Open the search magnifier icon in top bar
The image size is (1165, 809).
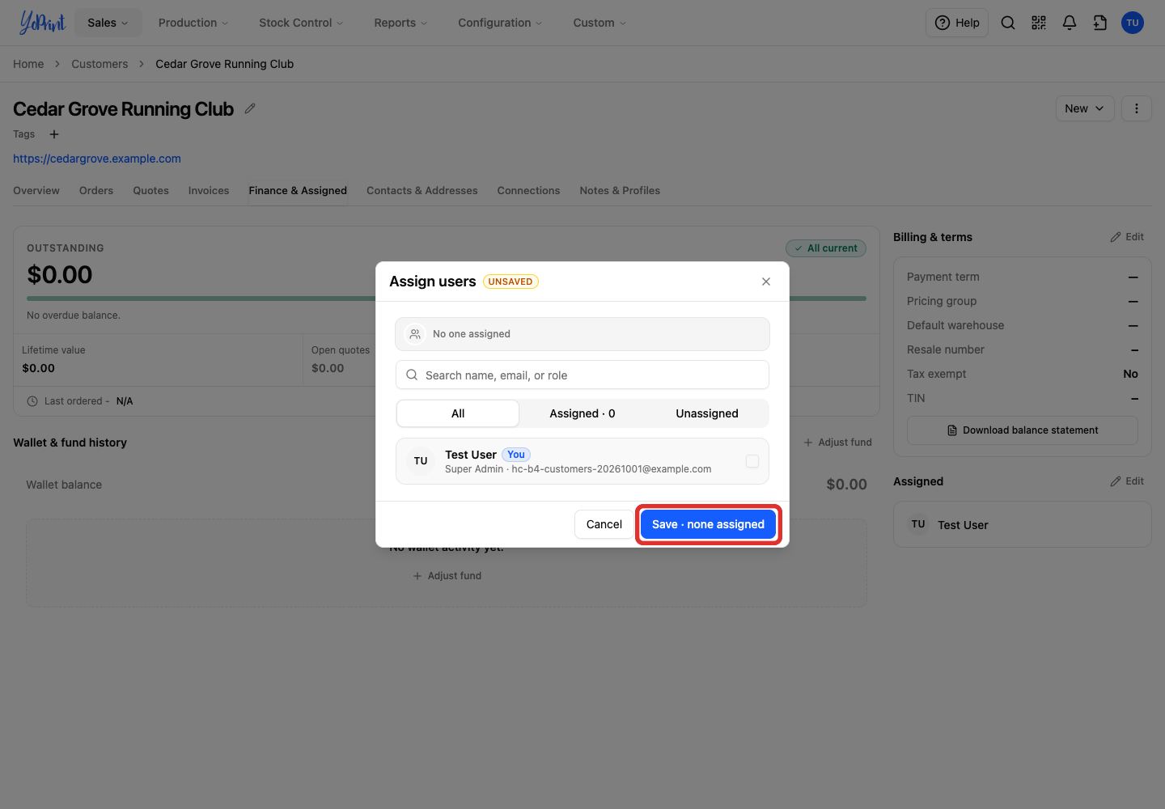[x=1008, y=23]
